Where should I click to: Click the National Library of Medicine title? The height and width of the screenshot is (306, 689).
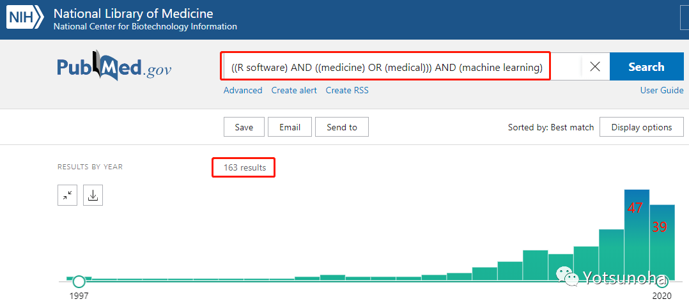tap(133, 13)
